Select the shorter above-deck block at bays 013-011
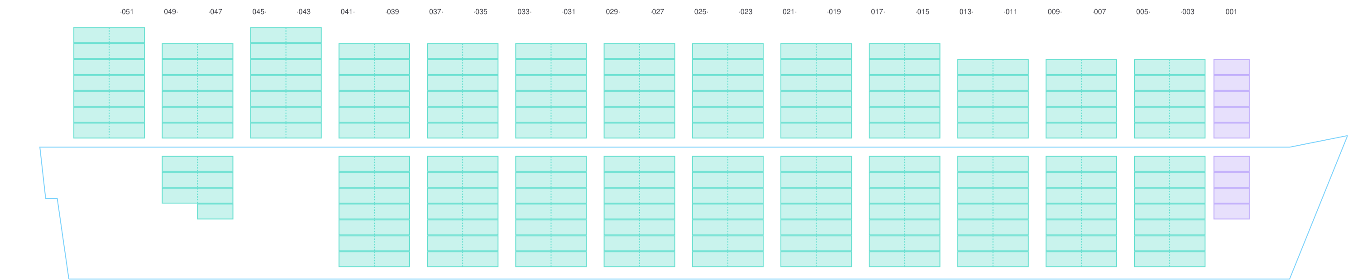 (993, 99)
